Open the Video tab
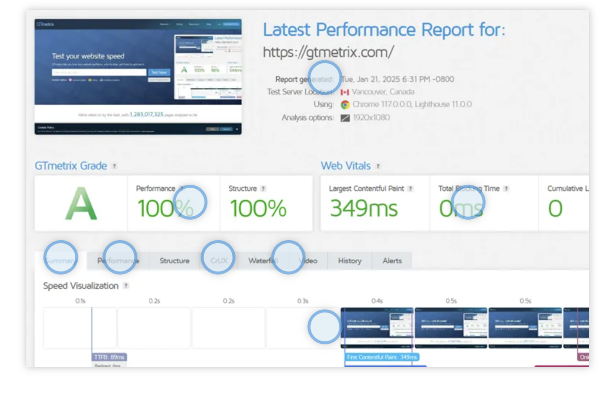The image size is (598, 393). 309,261
